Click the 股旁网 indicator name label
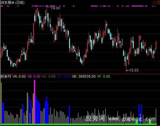This screenshot has height=126, width=160. (x=6, y=76)
